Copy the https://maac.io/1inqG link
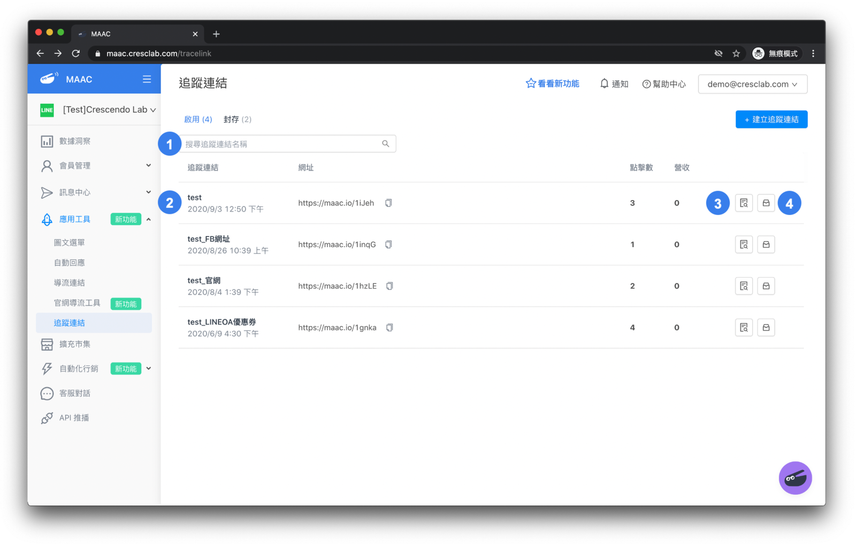 pyautogui.click(x=389, y=244)
